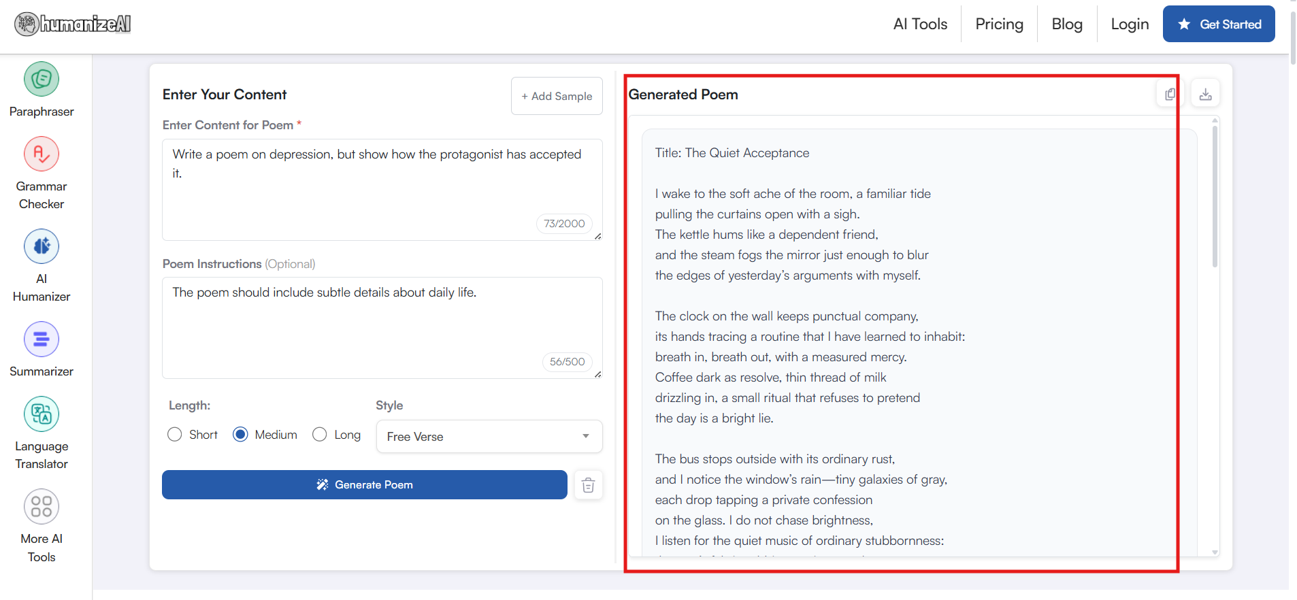
Task: Open the AI Tools navigation menu
Action: (920, 24)
